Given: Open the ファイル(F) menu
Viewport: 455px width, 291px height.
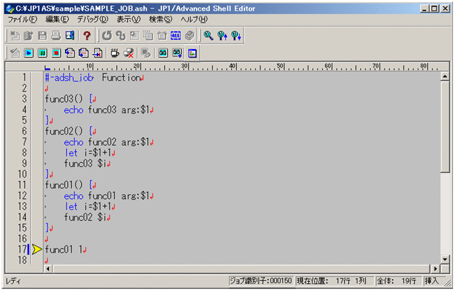Looking at the screenshot, I should tap(23, 19).
